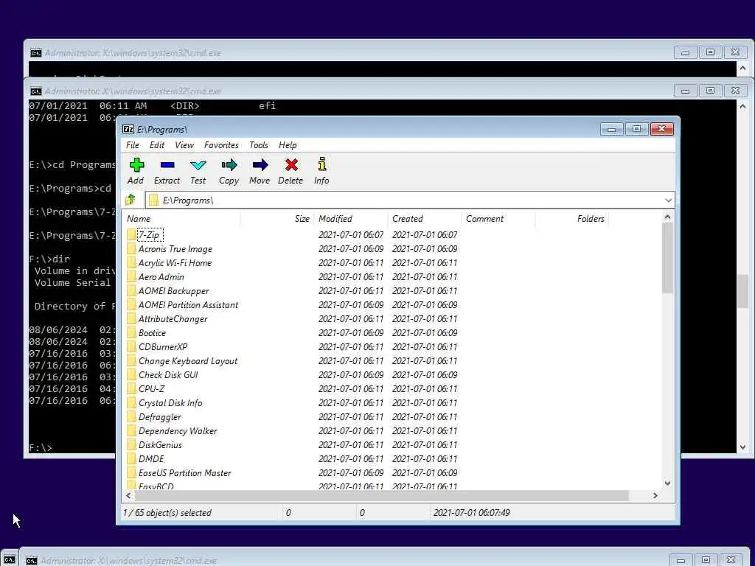Click cmd window vertical scrollbar thumb
The width and height of the screenshot is (755, 566).
(743, 291)
